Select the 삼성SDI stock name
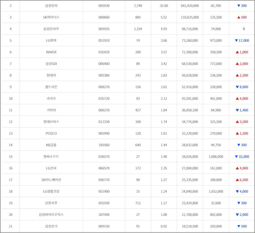255x233 pixels. (51, 64)
